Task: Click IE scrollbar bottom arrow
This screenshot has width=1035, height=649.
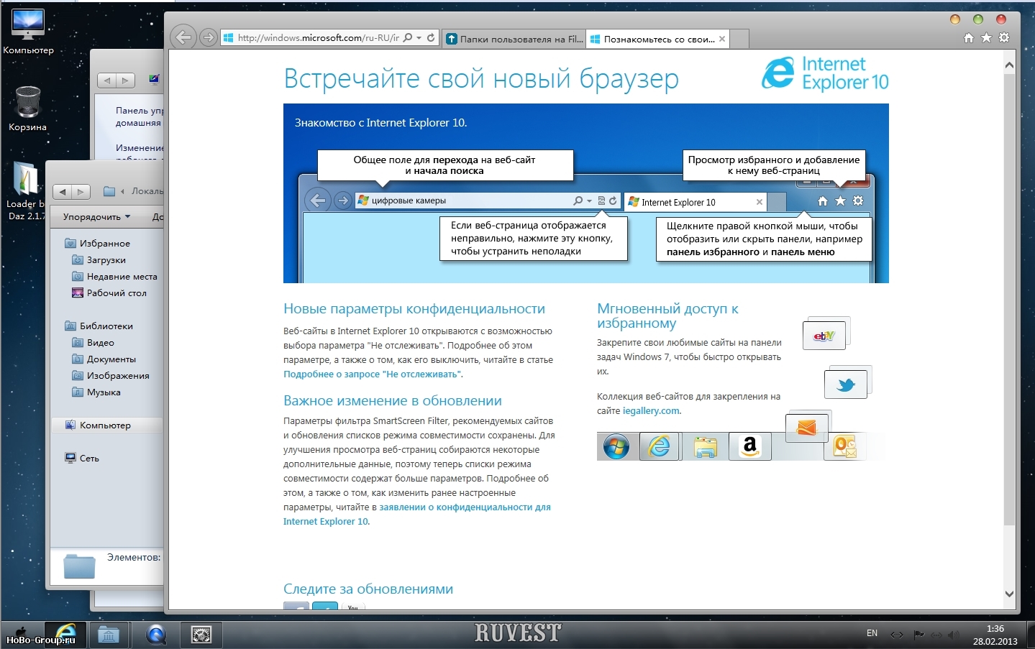Action: click(1009, 594)
